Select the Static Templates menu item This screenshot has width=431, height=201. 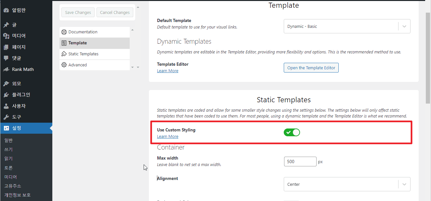(x=83, y=54)
